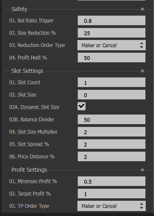154x216 pixels.
Task: Collapse the Safety section chevron
Action: [142, 9]
